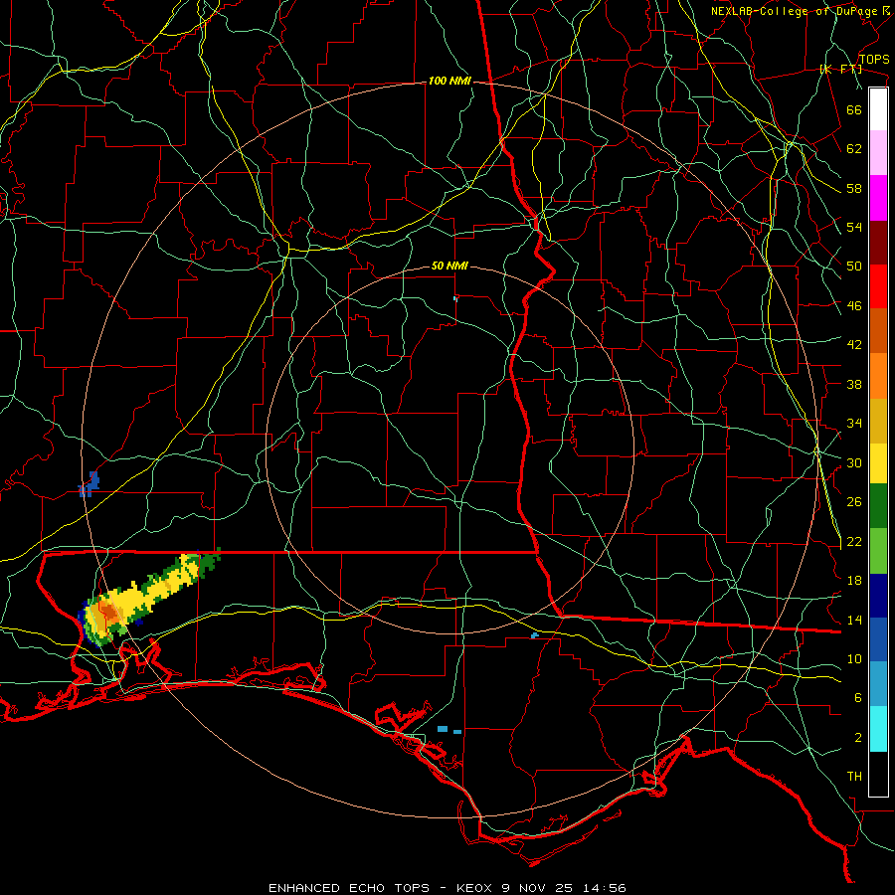Click the '22' legend value

(854, 541)
